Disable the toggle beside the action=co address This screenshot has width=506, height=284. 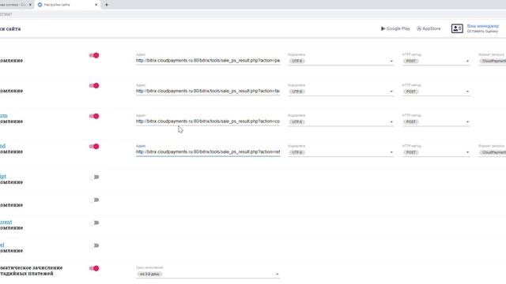94,116
